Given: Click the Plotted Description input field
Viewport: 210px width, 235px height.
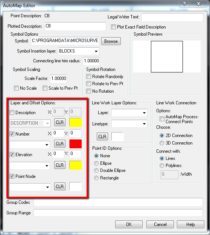Looking at the screenshot, I should click(75, 26).
